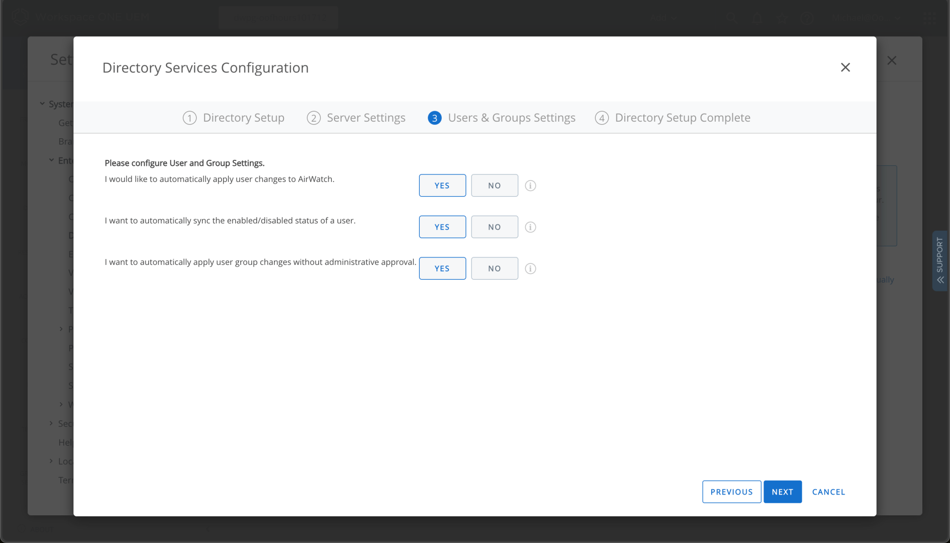Click the PREVIOUS button
Image resolution: width=950 pixels, height=543 pixels.
[x=731, y=492]
